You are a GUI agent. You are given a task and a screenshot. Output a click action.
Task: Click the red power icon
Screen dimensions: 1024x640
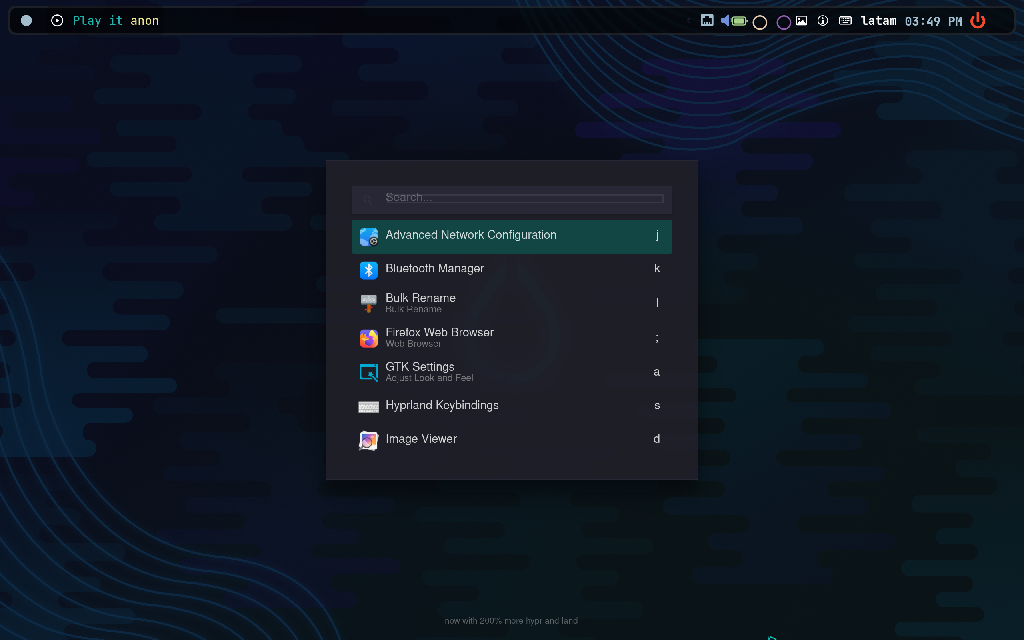[978, 20]
